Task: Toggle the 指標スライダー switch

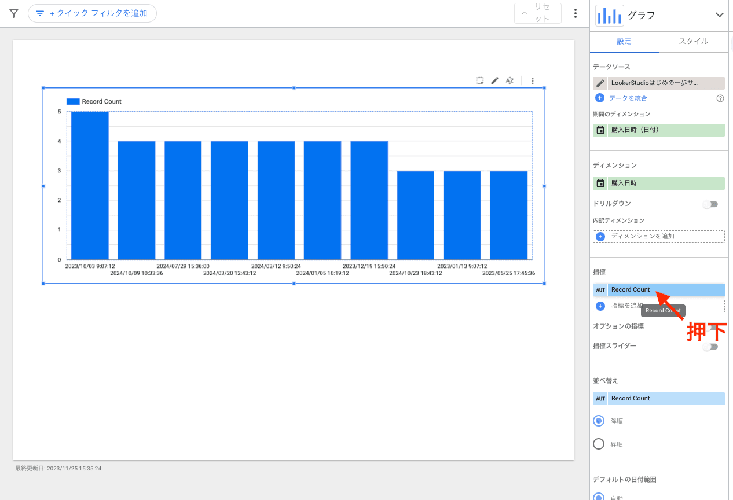Action: click(710, 347)
